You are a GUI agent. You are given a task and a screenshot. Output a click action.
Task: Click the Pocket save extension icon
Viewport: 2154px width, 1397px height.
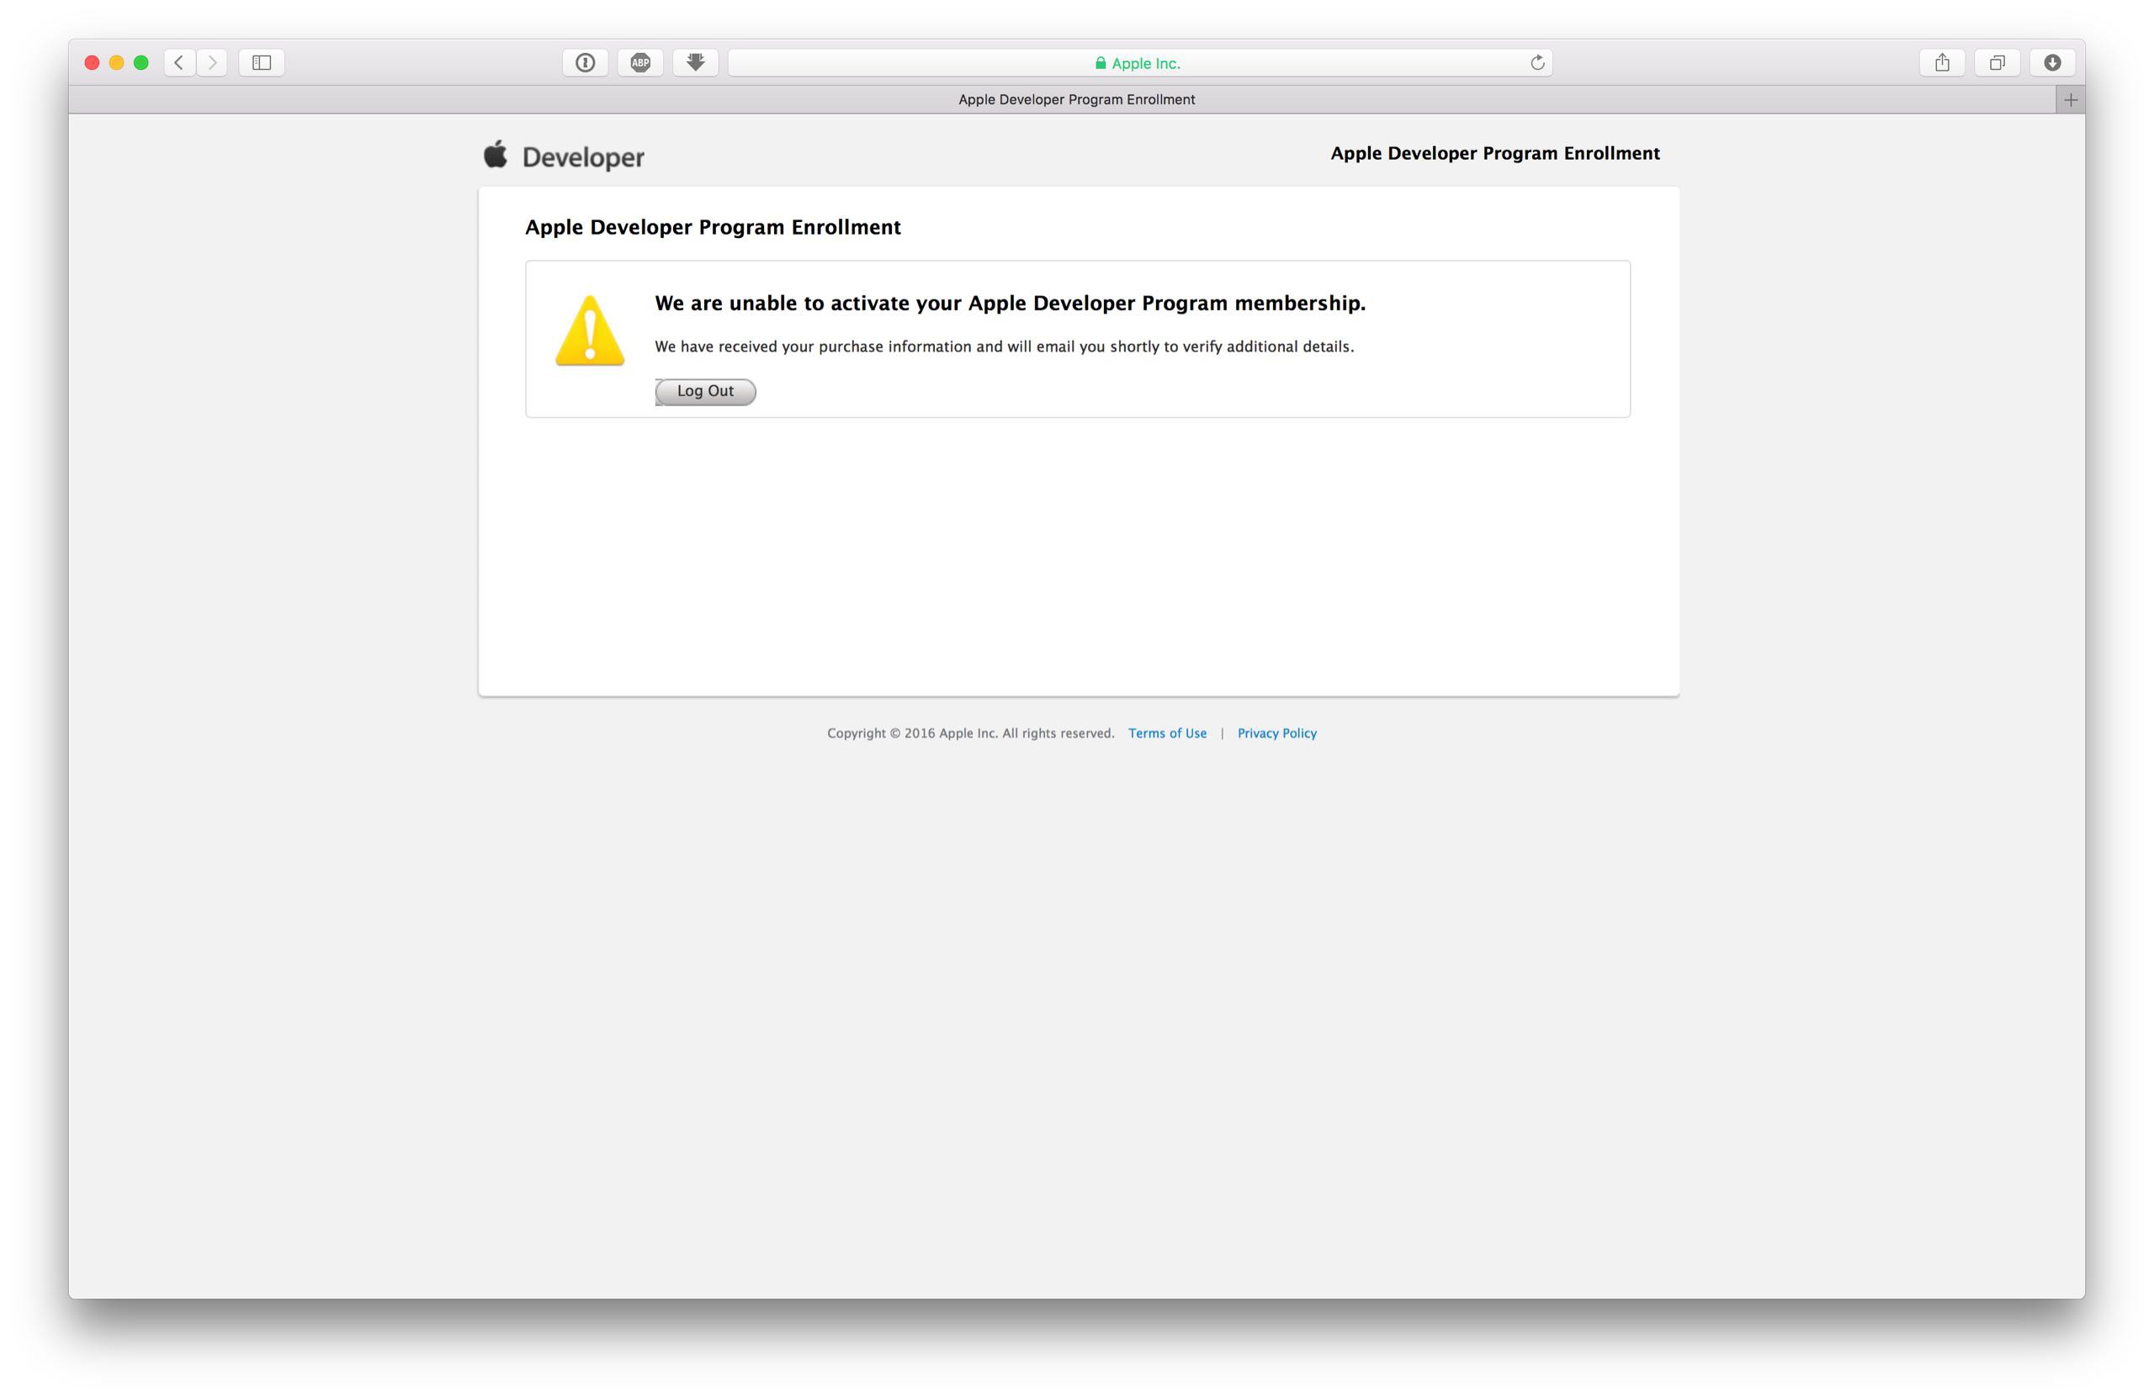(695, 62)
